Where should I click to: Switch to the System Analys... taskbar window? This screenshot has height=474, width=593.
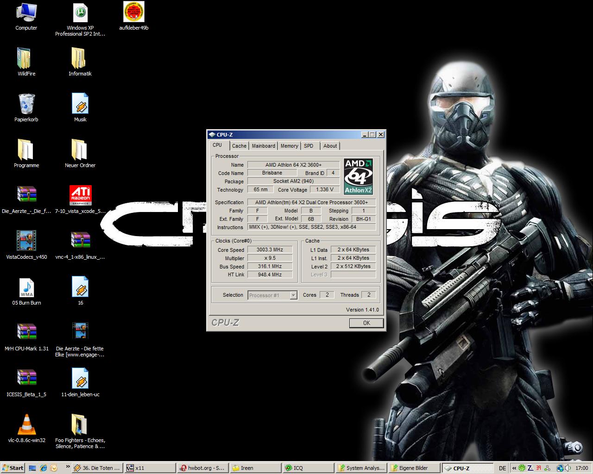(361, 468)
